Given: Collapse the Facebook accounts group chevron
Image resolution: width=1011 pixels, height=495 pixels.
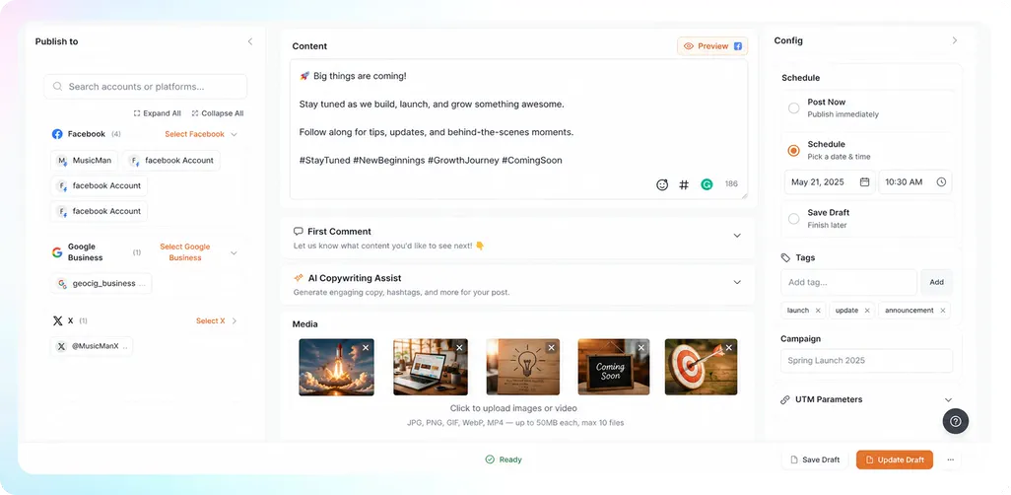Looking at the screenshot, I should coord(235,134).
